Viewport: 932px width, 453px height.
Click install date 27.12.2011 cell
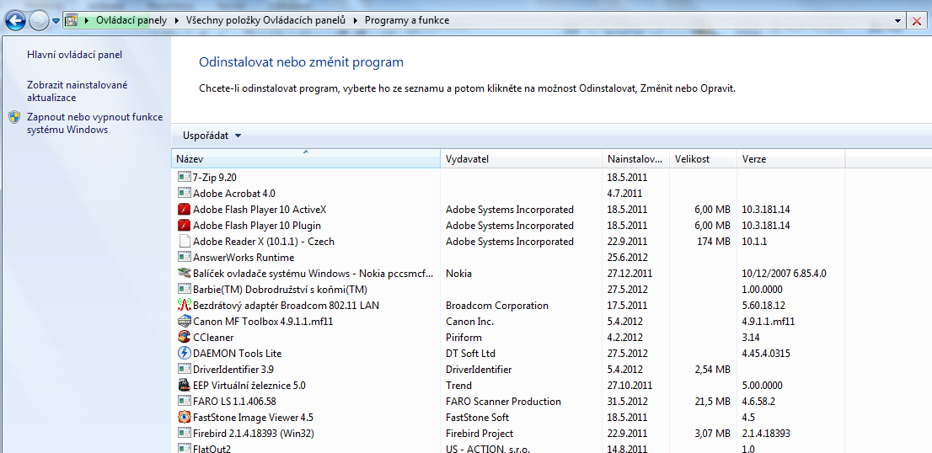[x=629, y=273]
